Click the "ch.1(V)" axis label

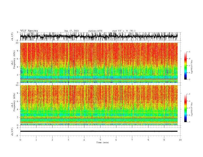pyautogui.click(x=12, y=36)
